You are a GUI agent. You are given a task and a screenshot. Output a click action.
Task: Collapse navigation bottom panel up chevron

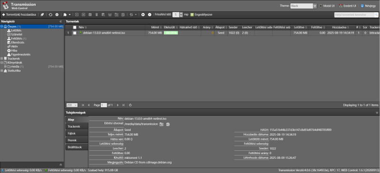coord(61,165)
